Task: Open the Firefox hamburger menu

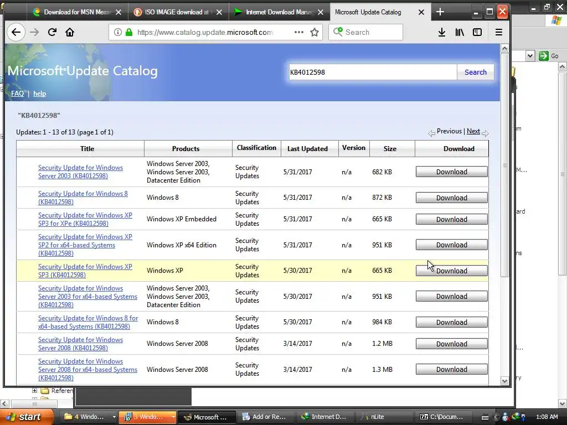Action: 499,32
